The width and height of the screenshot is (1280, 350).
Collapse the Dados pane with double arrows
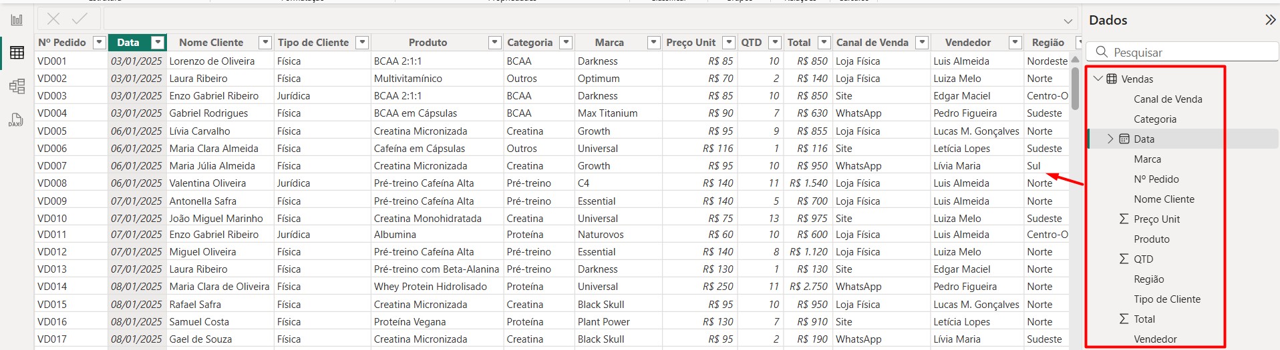tap(1271, 20)
